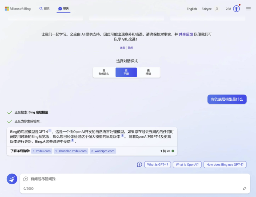Image resolution: width=256 pixels, height=197 pixels.
Task: Click the question mark chip above suggestions
Action: pyautogui.click(x=139, y=164)
